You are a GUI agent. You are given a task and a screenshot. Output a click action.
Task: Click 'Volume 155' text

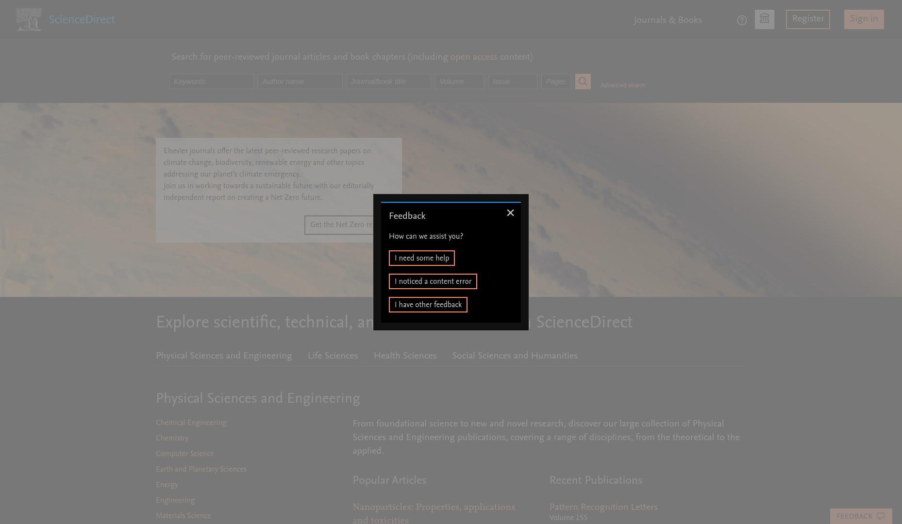[568, 518]
